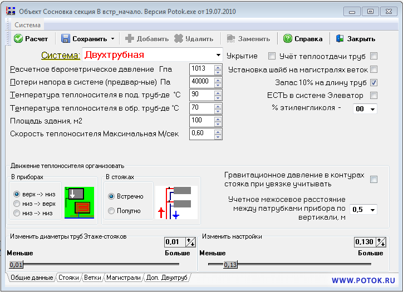Expand the Система type dropdown

tap(218, 55)
